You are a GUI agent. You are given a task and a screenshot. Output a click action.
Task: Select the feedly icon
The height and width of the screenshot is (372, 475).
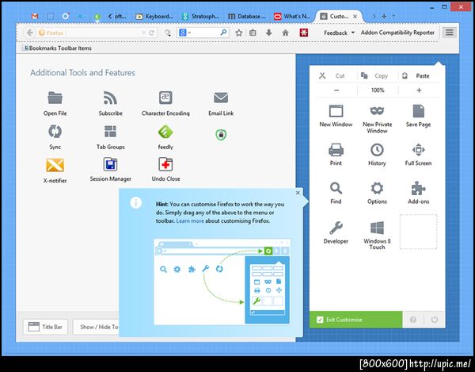pos(165,132)
